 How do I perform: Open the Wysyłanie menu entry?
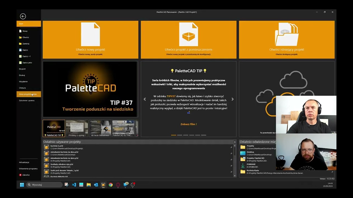pos(23,82)
